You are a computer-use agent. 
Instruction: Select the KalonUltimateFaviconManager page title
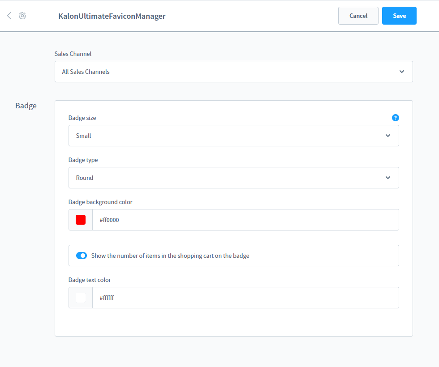coord(112,16)
